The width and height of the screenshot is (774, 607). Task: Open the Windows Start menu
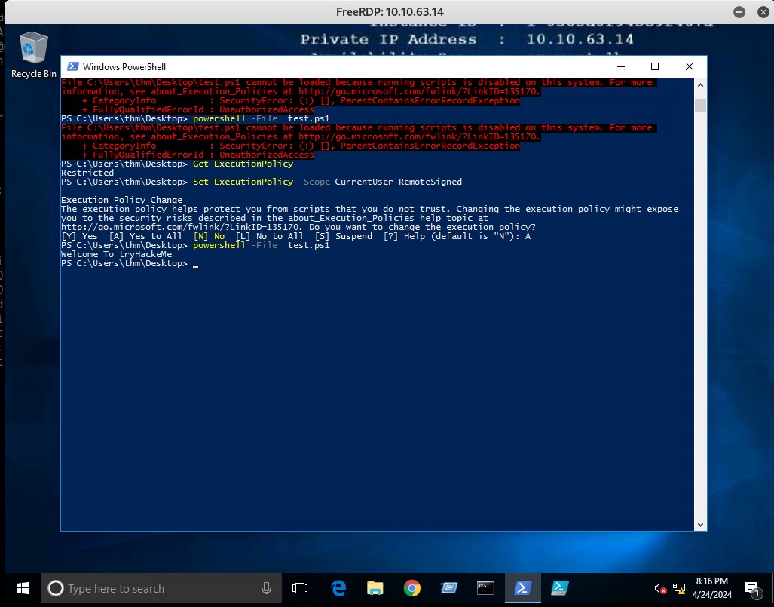[21, 588]
